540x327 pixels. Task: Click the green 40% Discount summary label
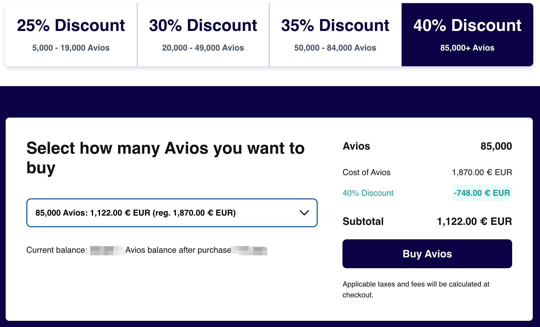click(368, 193)
